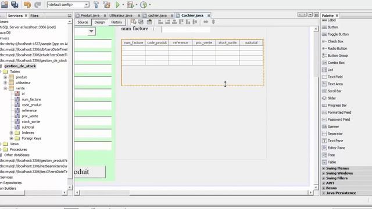Click the horizontal scrollbar right arrow in designer

[310, 193]
